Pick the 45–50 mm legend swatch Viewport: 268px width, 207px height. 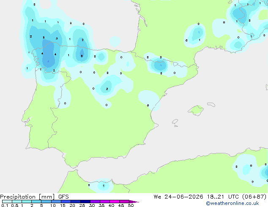point(124,202)
